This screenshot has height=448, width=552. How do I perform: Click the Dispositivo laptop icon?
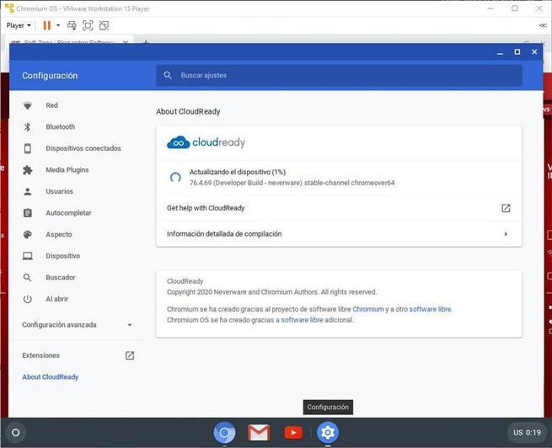point(28,256)
